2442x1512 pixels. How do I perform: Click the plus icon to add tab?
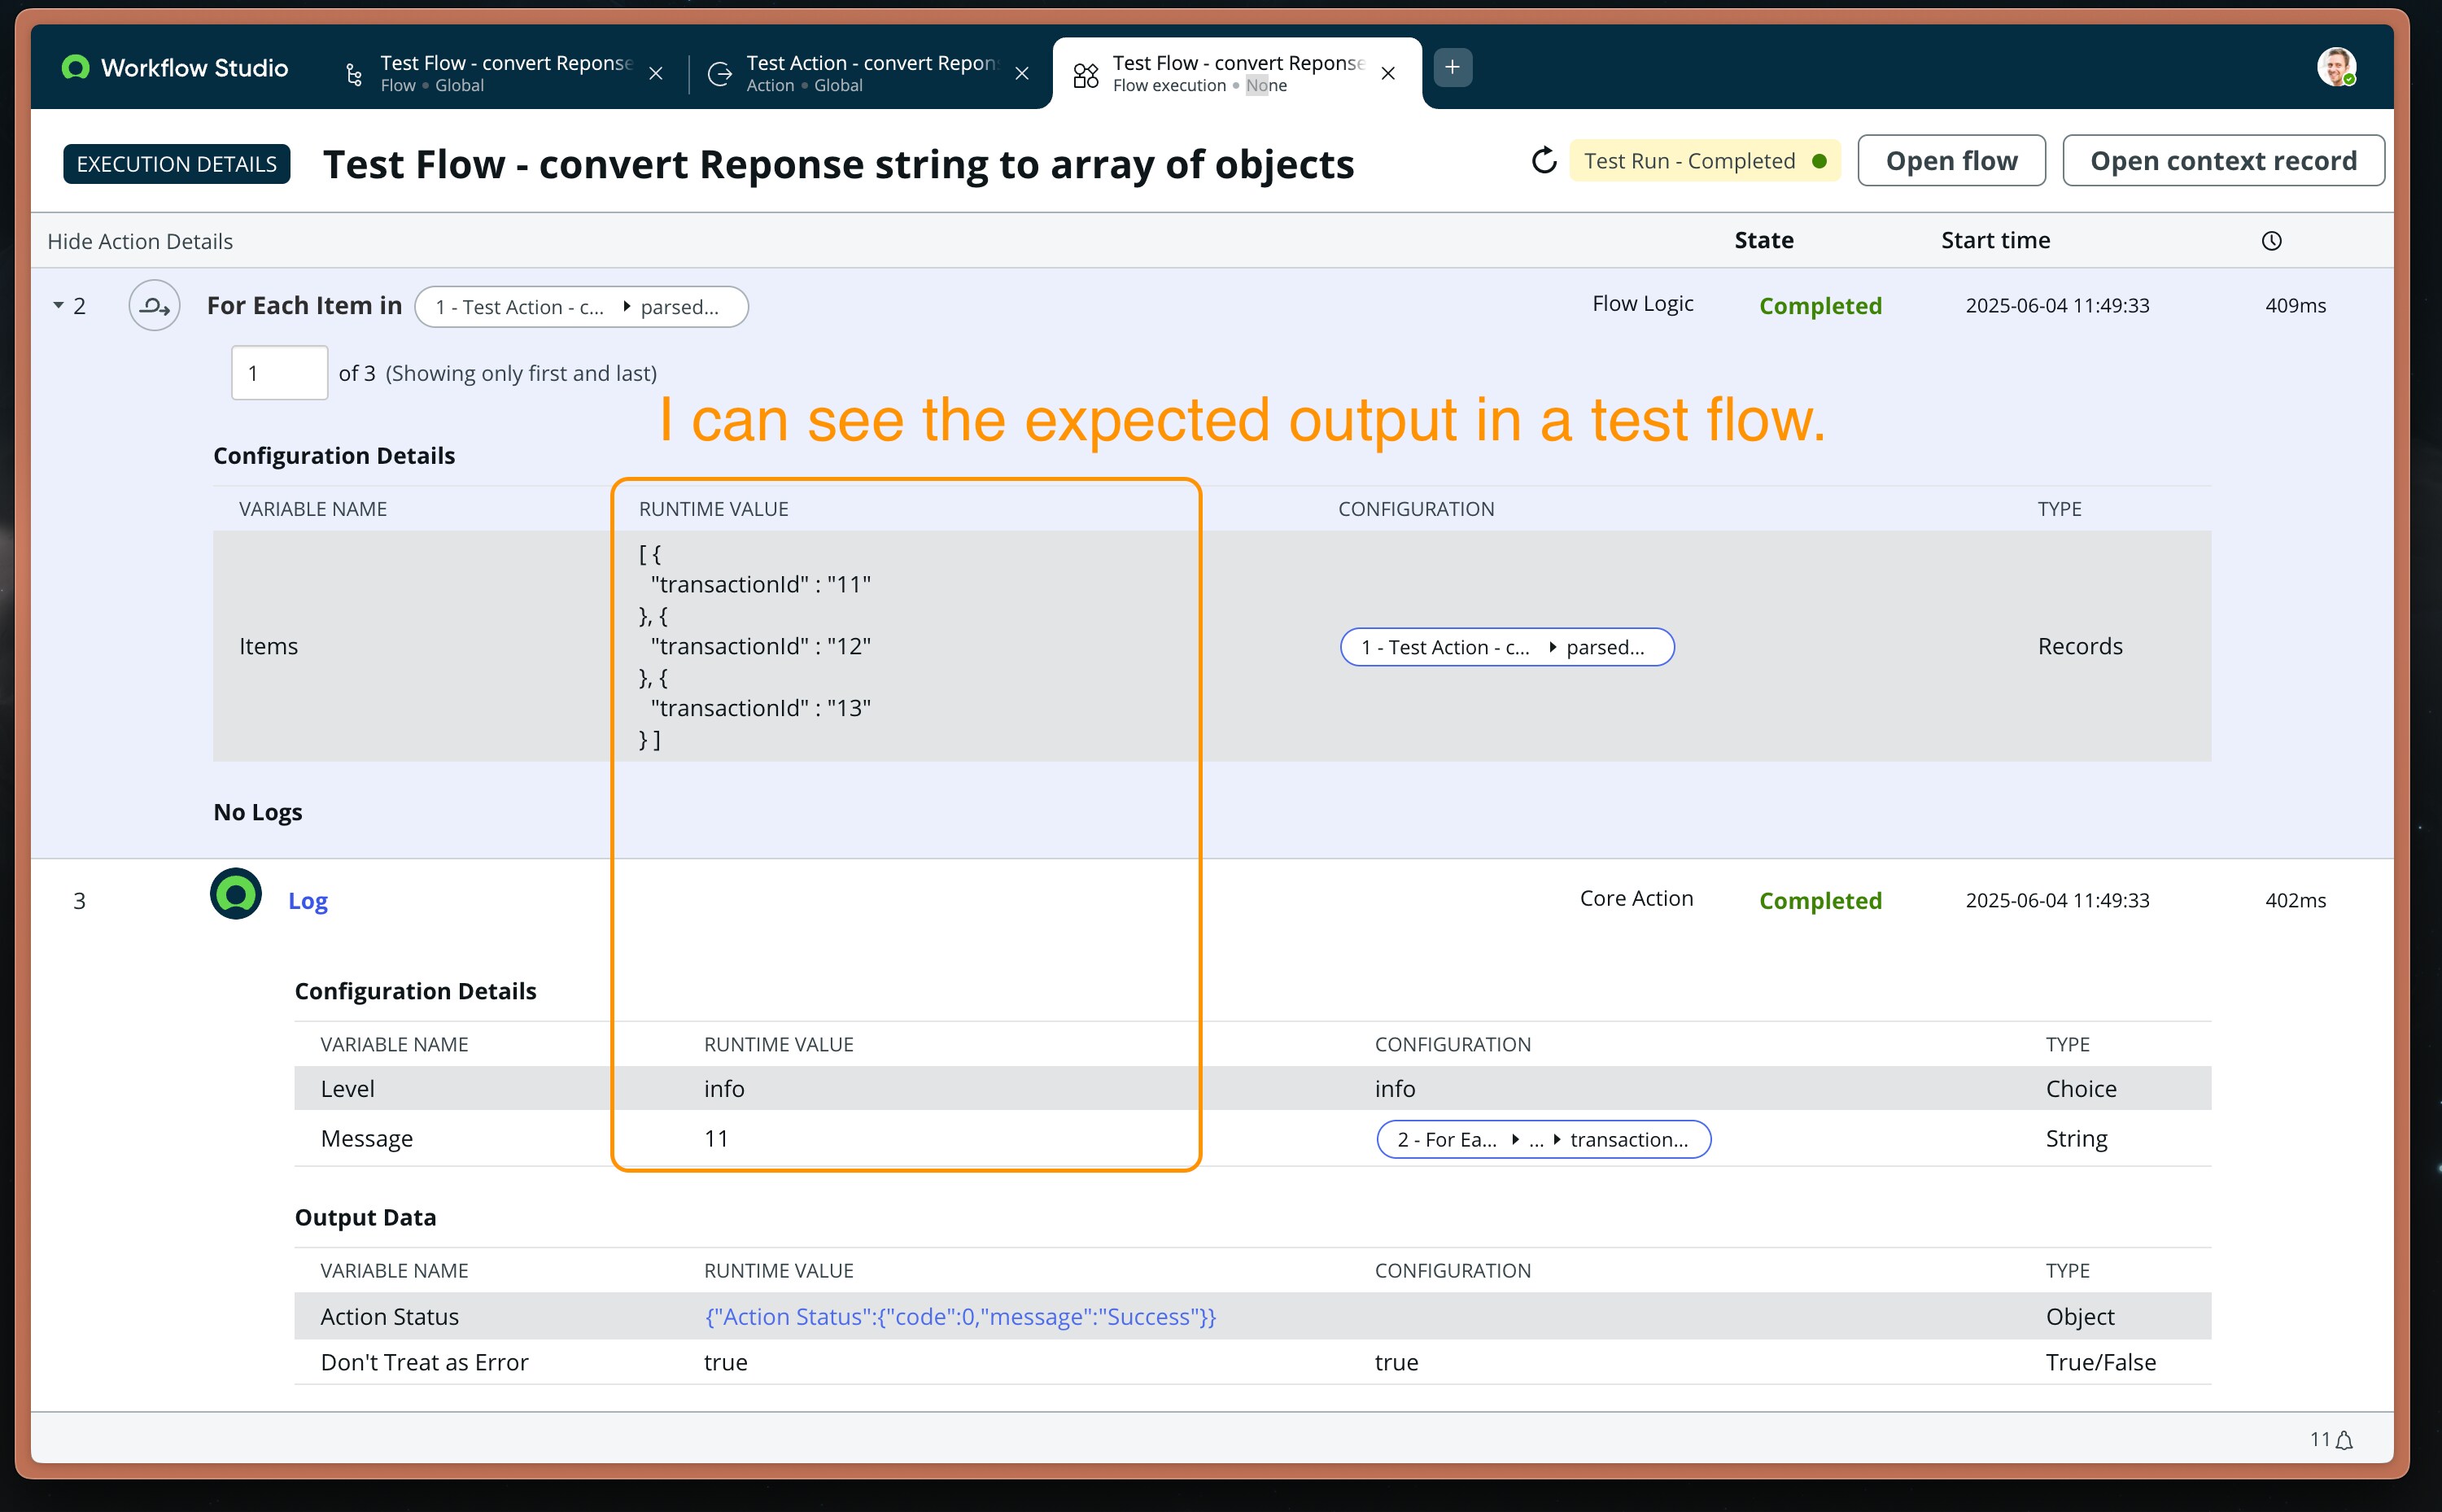[x=1452, y=67]
